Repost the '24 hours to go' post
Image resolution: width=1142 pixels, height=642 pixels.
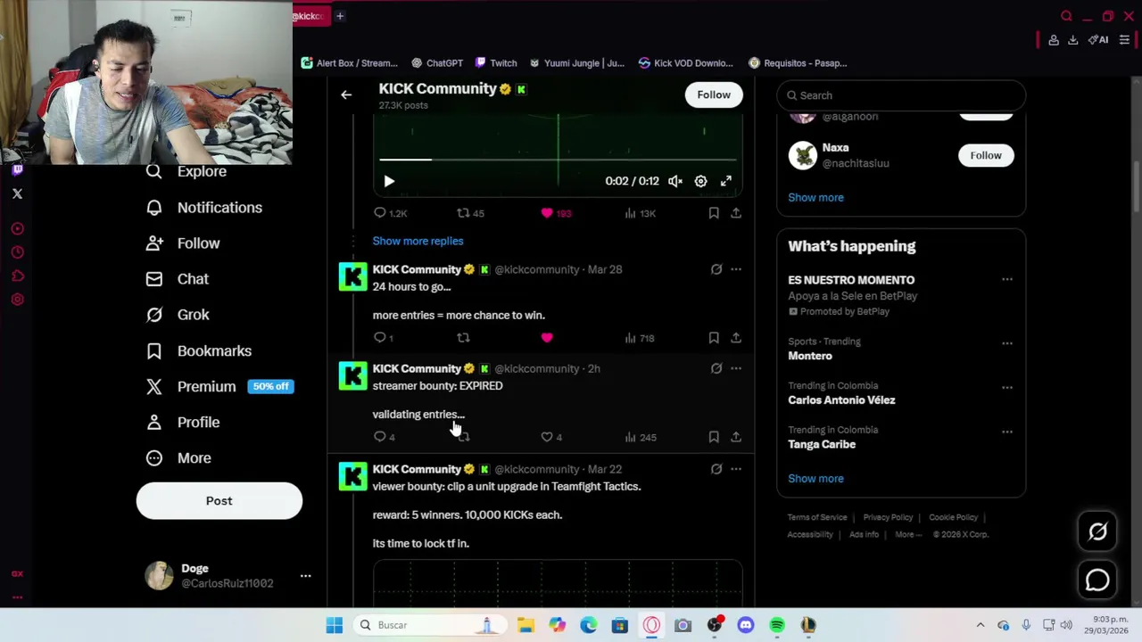[x=463, y=338]
